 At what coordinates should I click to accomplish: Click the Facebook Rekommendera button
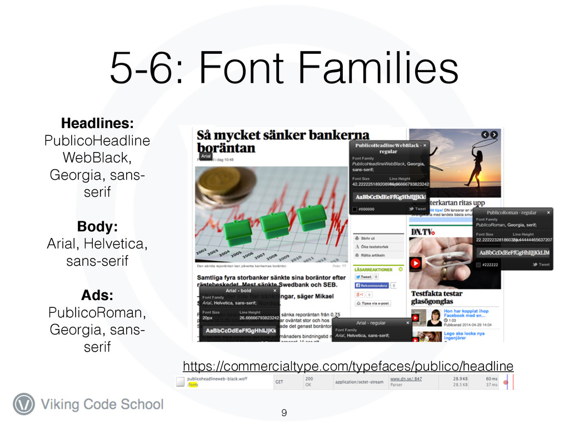372,286
